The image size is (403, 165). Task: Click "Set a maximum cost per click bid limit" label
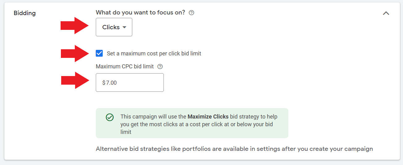coord(154,54)
